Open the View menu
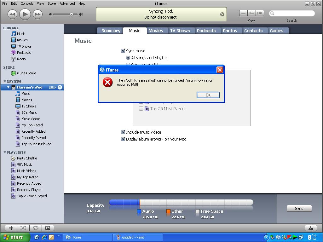This screenshot has width=323, height=242. tap(40, 3)
